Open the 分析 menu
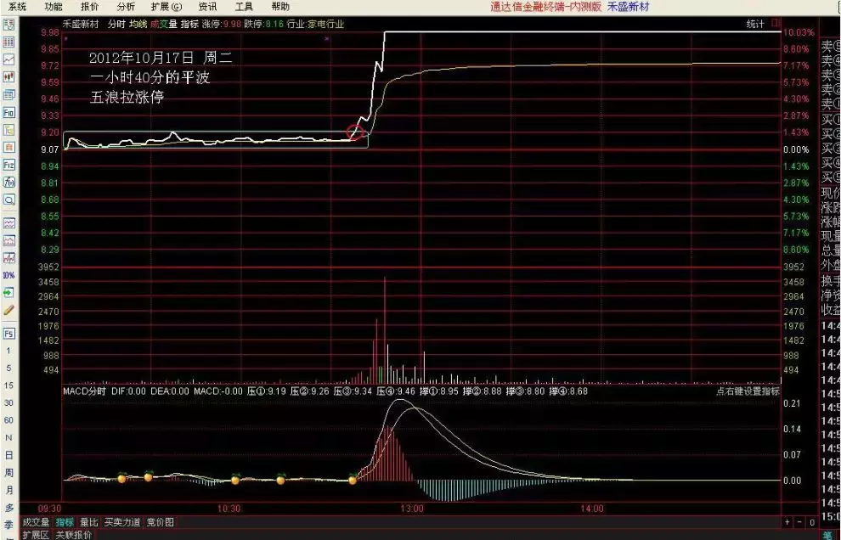 pos(126,7)
